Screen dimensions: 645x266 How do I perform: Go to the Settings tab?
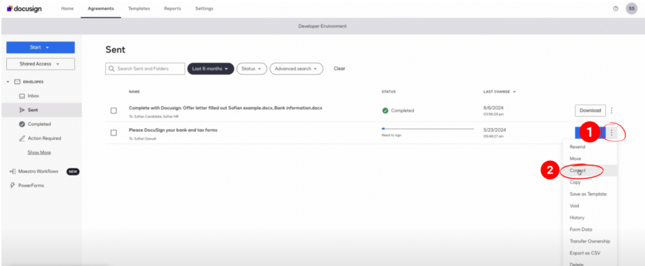204,9
